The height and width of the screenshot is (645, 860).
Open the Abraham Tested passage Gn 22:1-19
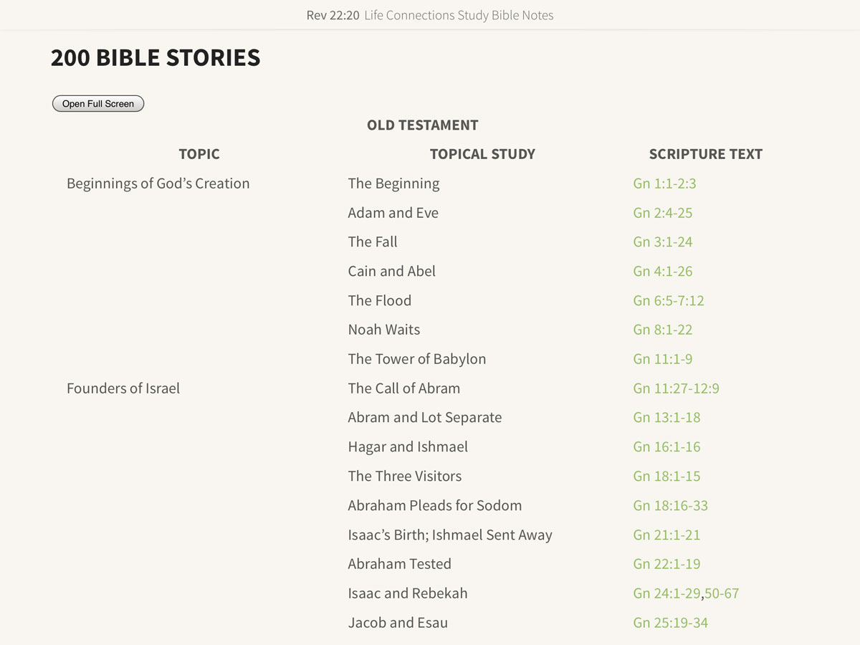pos(666,564)
